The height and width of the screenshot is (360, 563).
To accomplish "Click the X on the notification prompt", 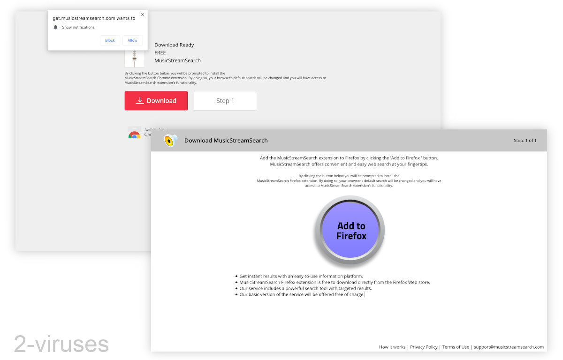I will tap(143, 15).
